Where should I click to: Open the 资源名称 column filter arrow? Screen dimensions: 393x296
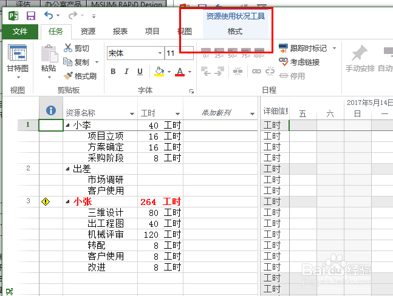pos(132,114)
